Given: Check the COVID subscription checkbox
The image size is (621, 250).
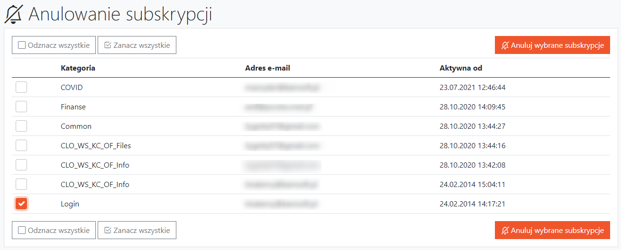Looking at the screenshot, I should coord(21,88).
